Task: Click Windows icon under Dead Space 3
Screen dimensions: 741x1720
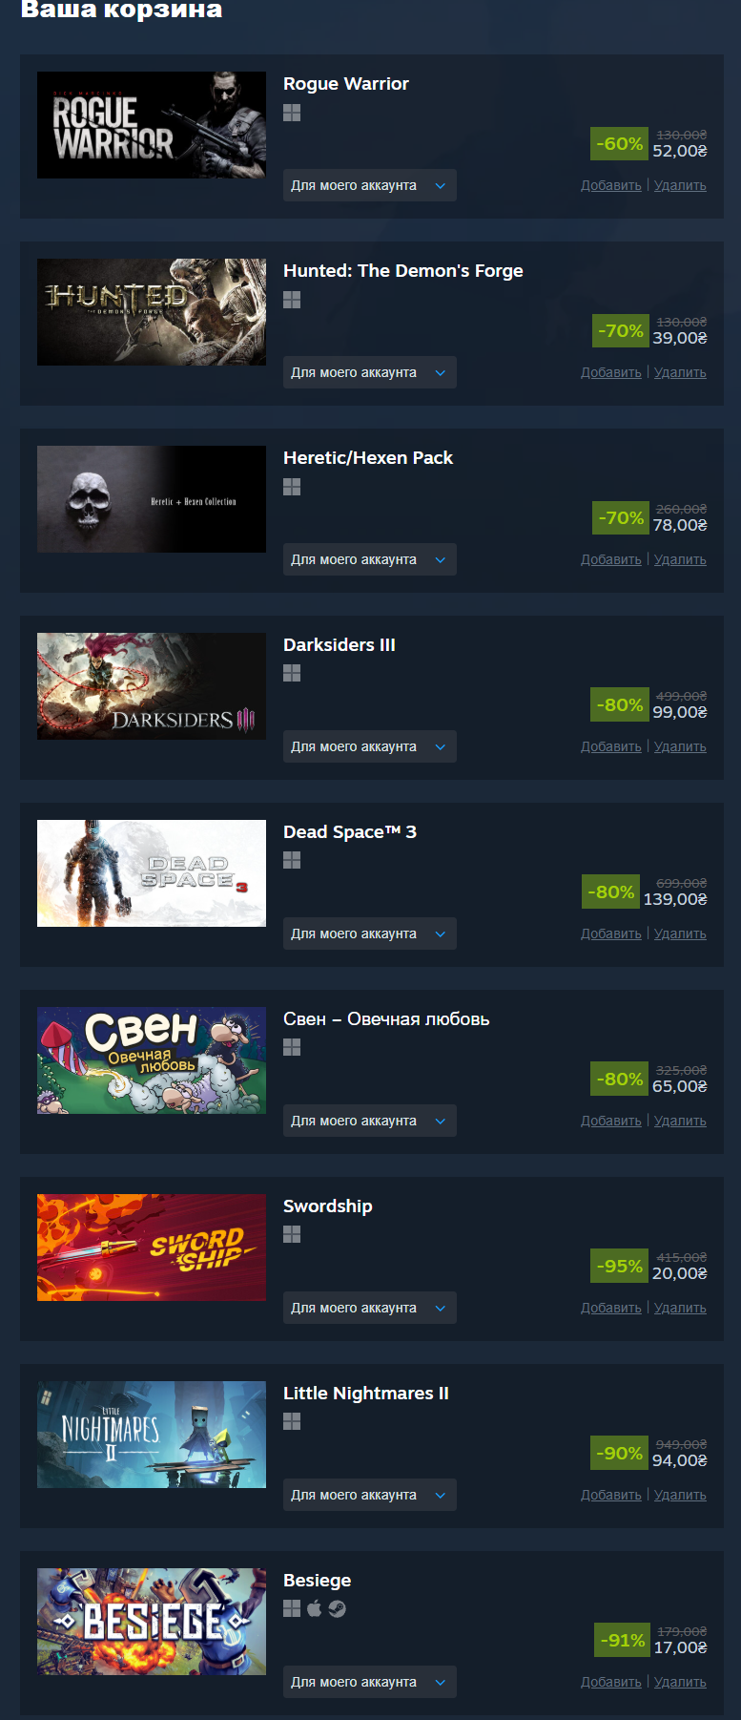Action: coord(292,860)
